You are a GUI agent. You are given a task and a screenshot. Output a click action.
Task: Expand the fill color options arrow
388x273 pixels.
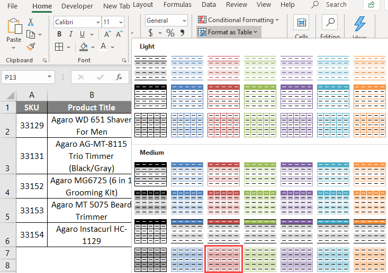(x=93, y=47)
